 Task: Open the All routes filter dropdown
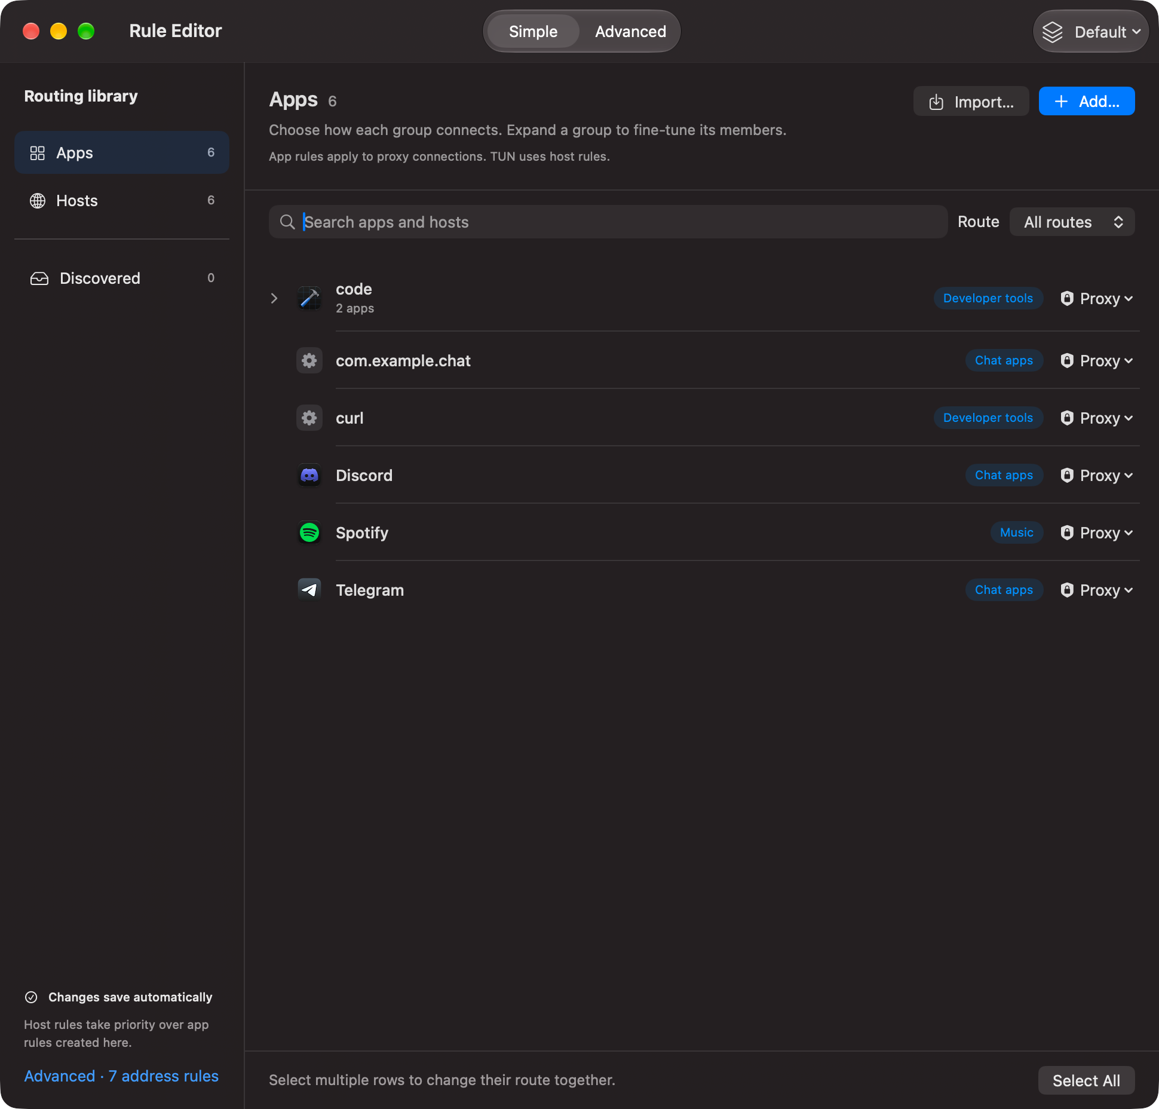tap(1072, 222)
